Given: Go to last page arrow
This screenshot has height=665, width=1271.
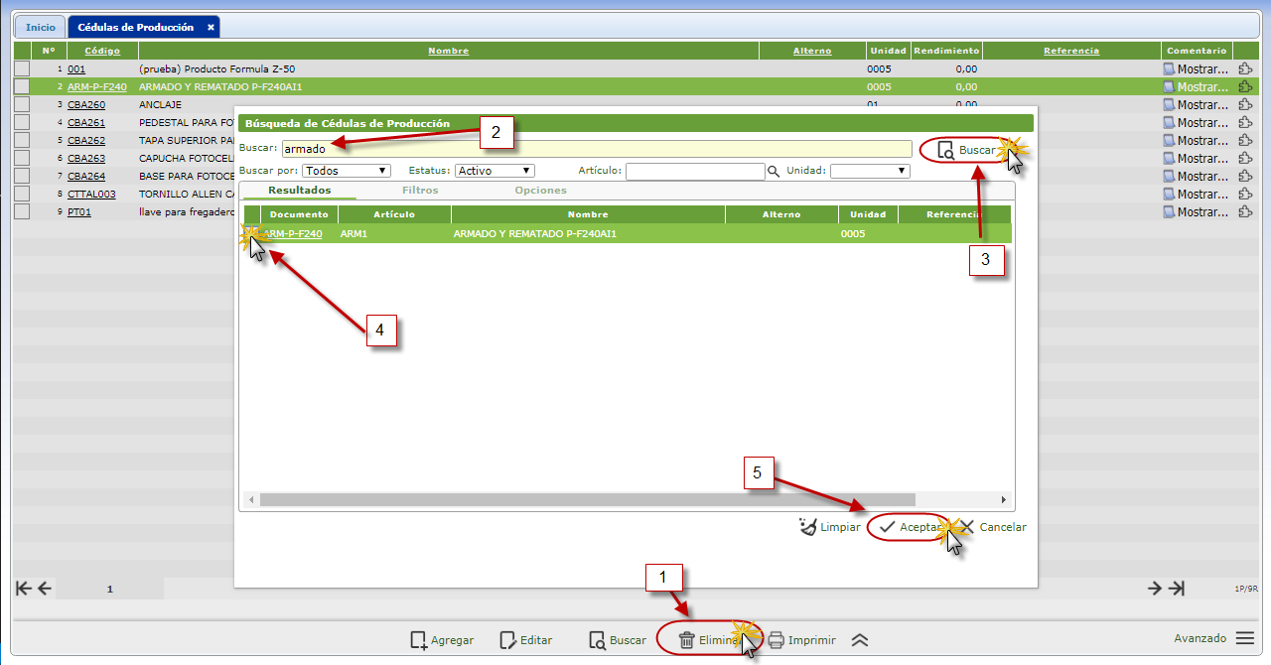Looking at the screenshot, I should pyautogui.click(x=1177, y=589).
